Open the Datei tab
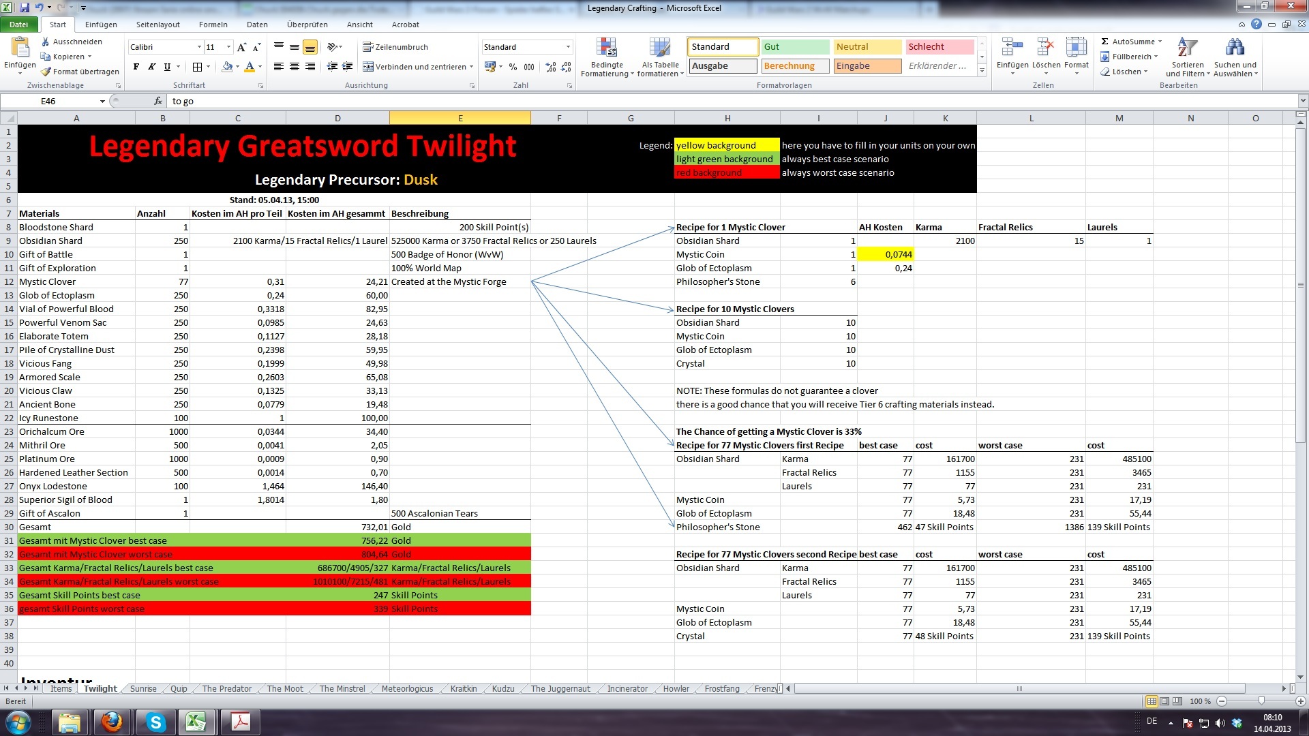The width and height of the screenshot is (1309, 736). pyautogui.click(x=19, y=25)
